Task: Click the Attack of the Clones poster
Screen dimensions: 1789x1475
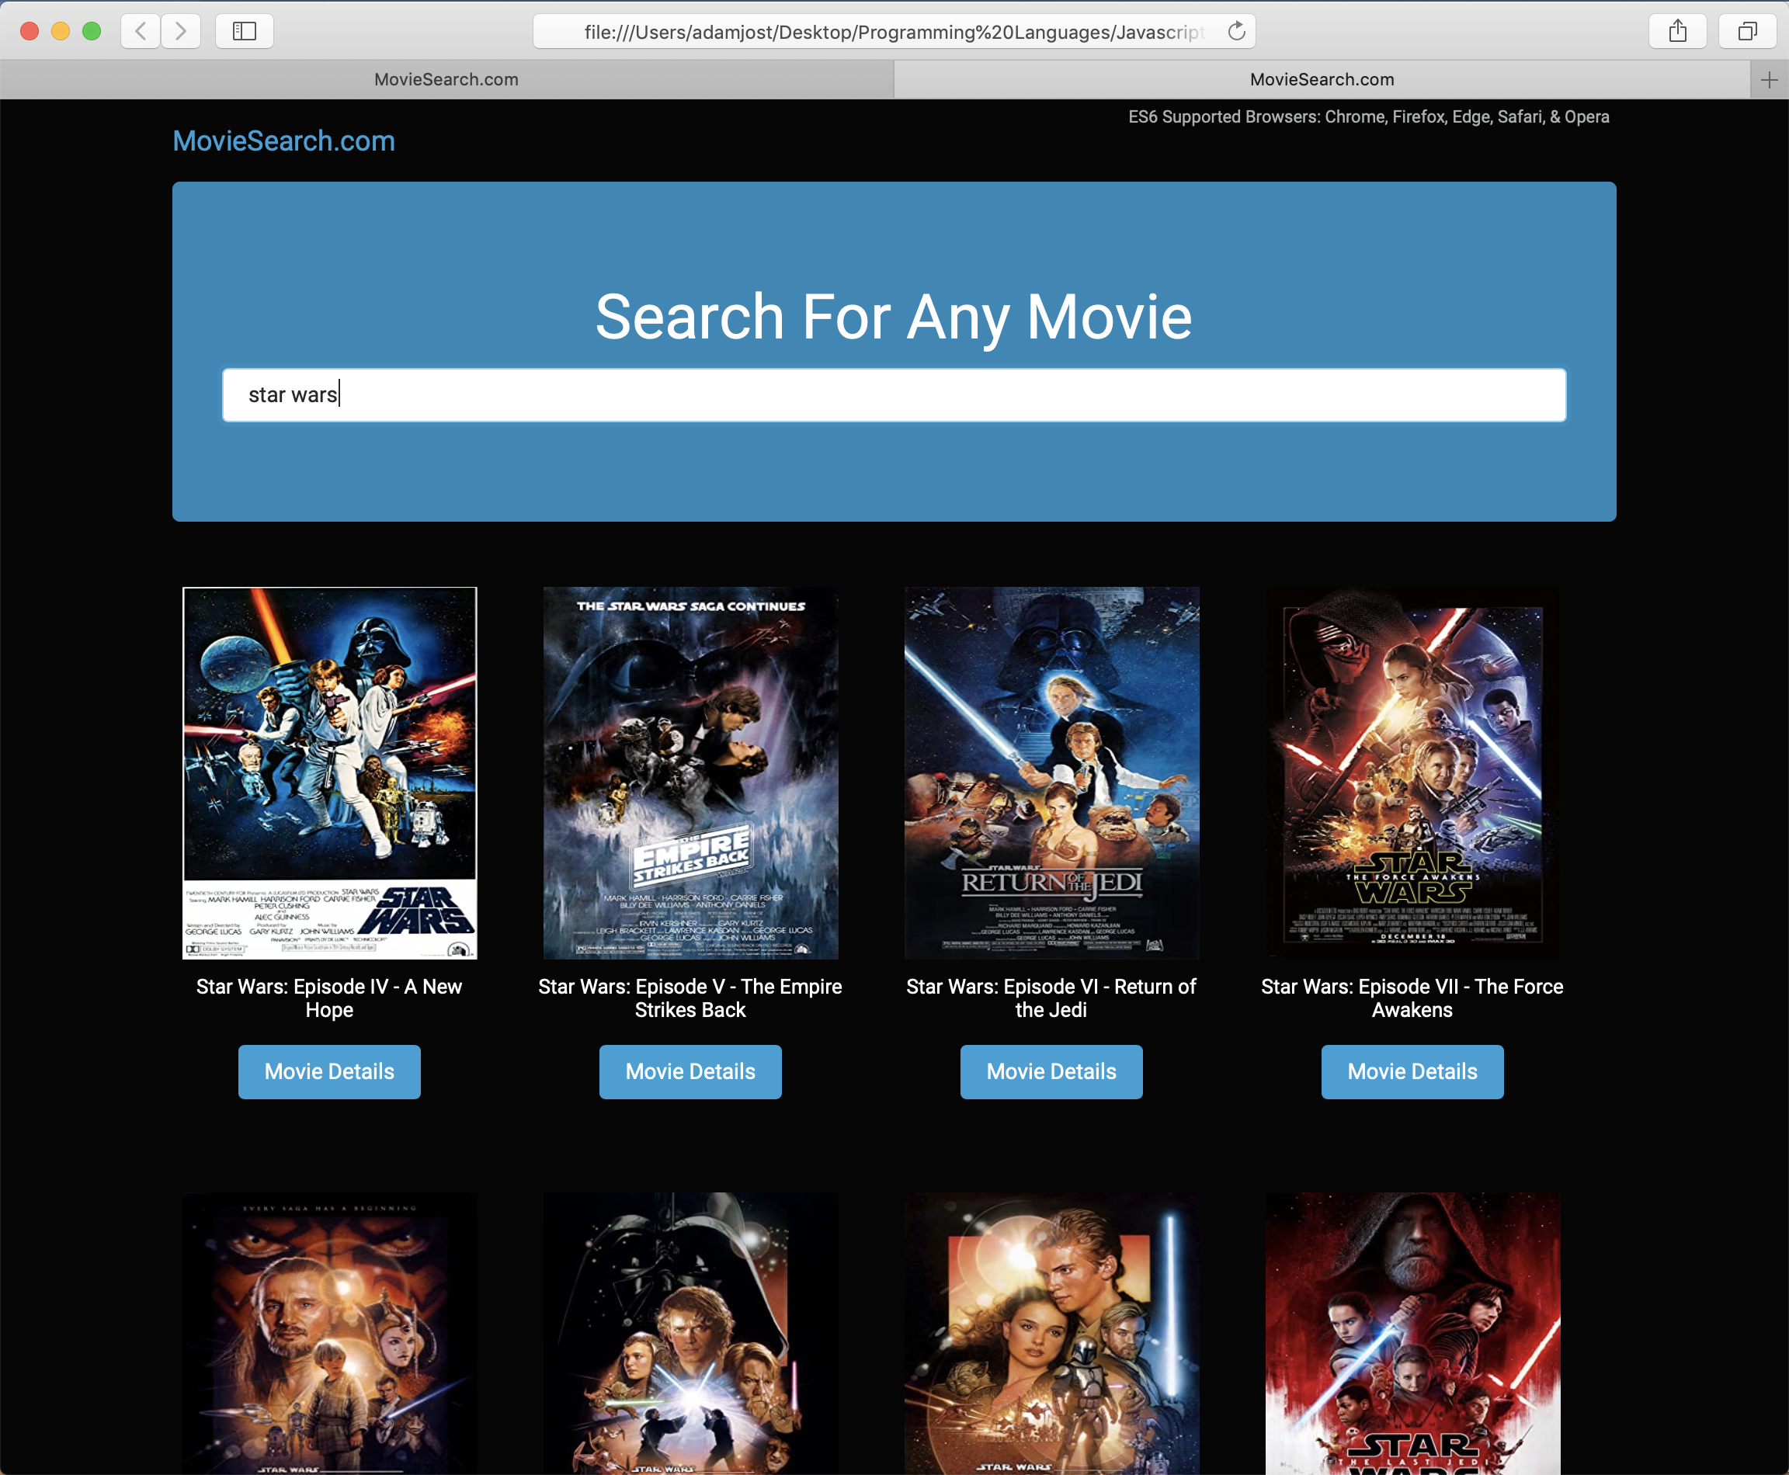Action: tap(1052, 1334)
